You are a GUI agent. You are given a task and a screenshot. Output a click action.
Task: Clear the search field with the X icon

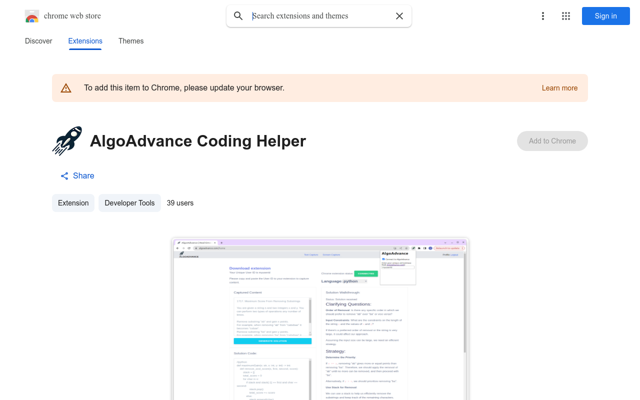point(399,16)
